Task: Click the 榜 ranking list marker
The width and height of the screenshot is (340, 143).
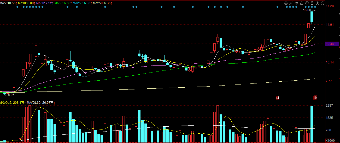Action: (x=315, y=98)
